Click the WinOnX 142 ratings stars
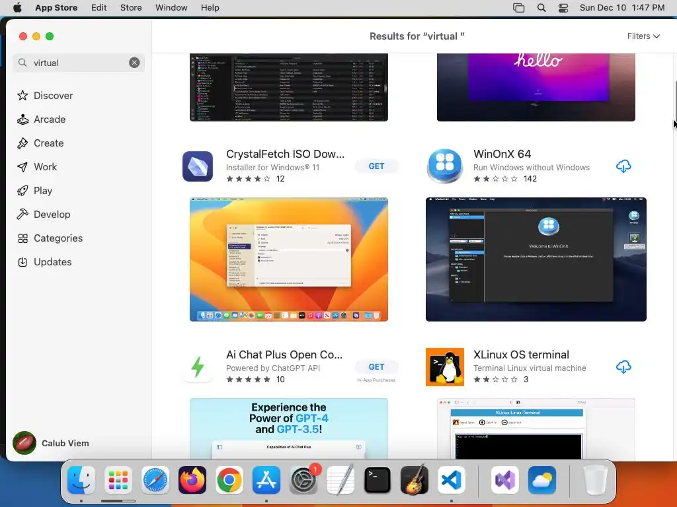Image resolution: width=677 pixels, height=507 pixels. [x=495, y=178]
